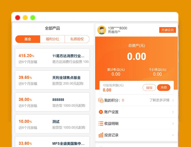The height and width of the screenshot is (147, 191).
Task: Switch to the 私募股权 tab
Action: 77,39
